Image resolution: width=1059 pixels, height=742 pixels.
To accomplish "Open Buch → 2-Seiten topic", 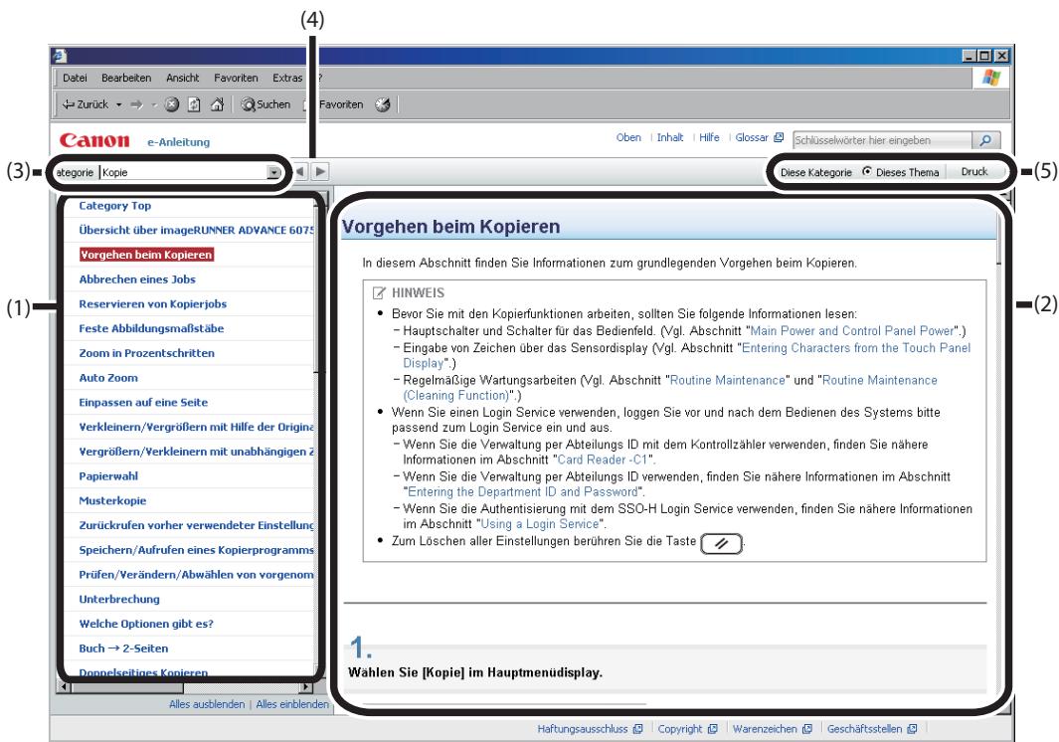I will (123, 649).
